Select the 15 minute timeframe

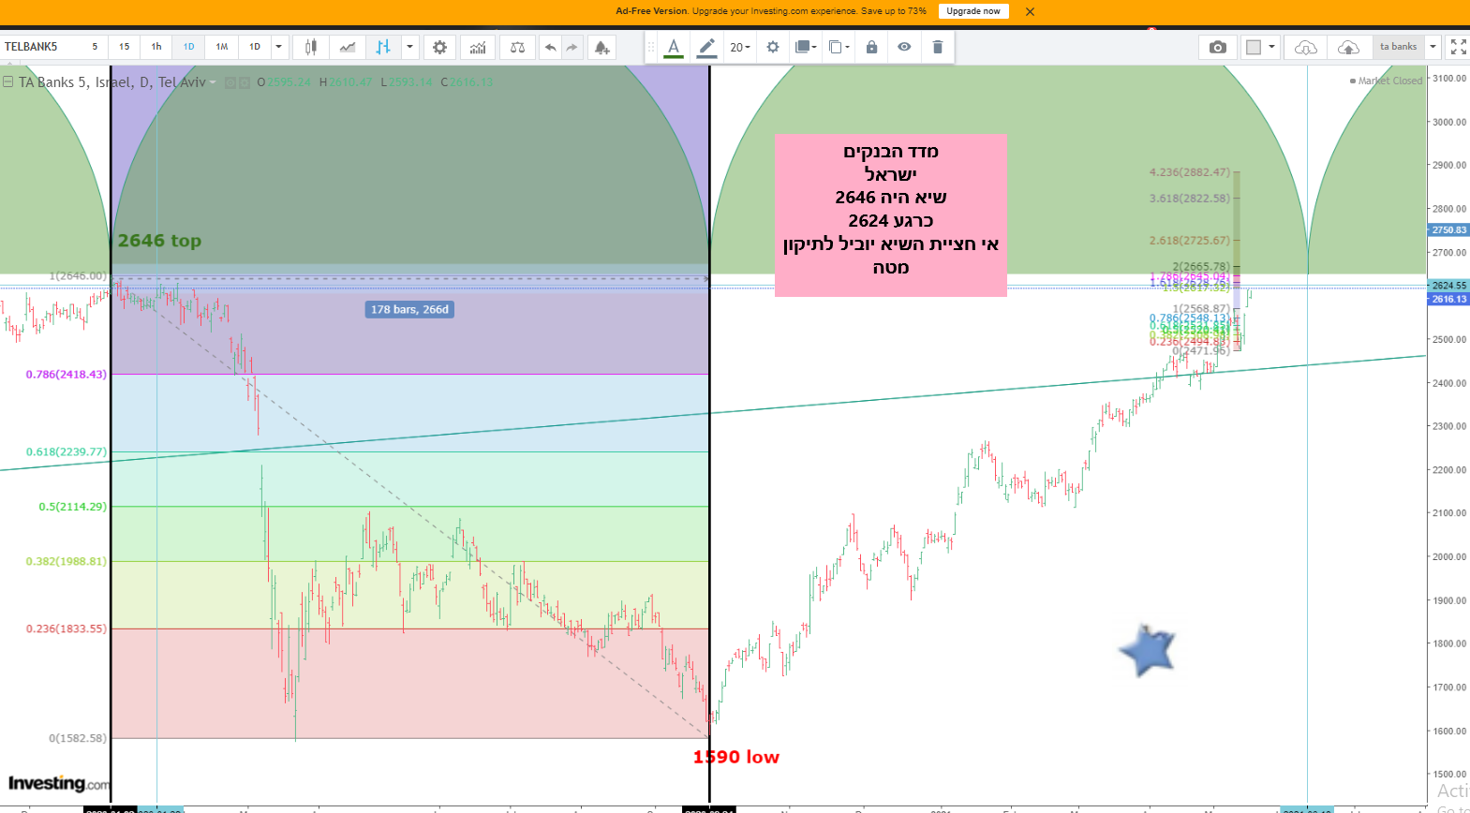coord(125,47)
